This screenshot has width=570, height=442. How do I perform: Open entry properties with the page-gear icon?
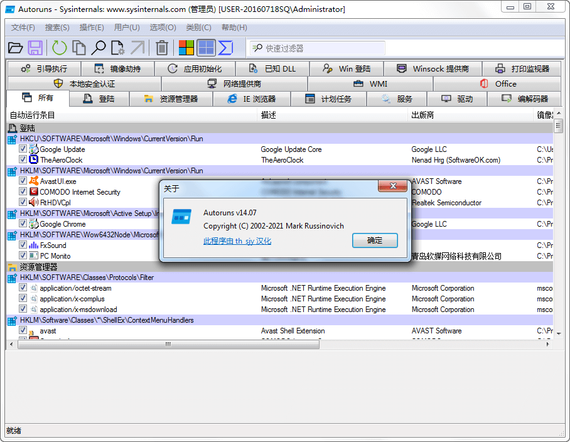tap(117, 48)
